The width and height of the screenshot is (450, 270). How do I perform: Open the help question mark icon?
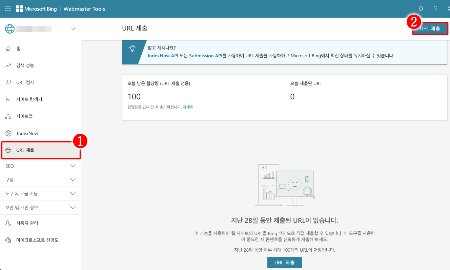tap(435, 8)
